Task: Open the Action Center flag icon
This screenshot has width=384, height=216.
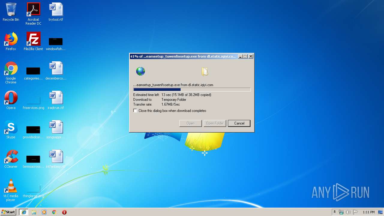Action: (x=355, y=212)
